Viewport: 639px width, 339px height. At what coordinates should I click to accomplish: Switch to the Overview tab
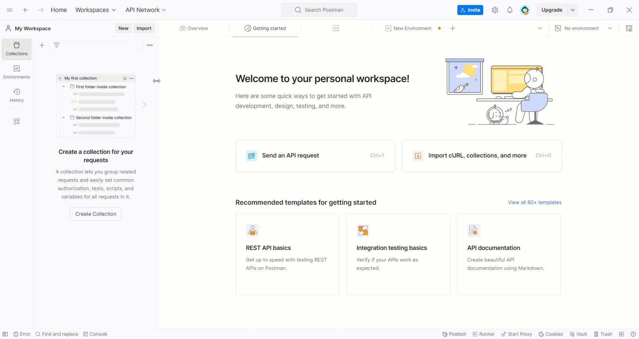pyautogui.click(x=194, y=28)
